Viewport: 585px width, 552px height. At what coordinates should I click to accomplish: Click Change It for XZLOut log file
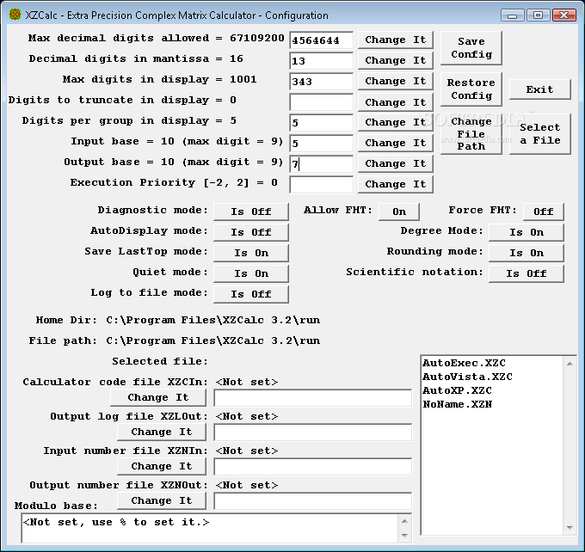tap(162, 432)
